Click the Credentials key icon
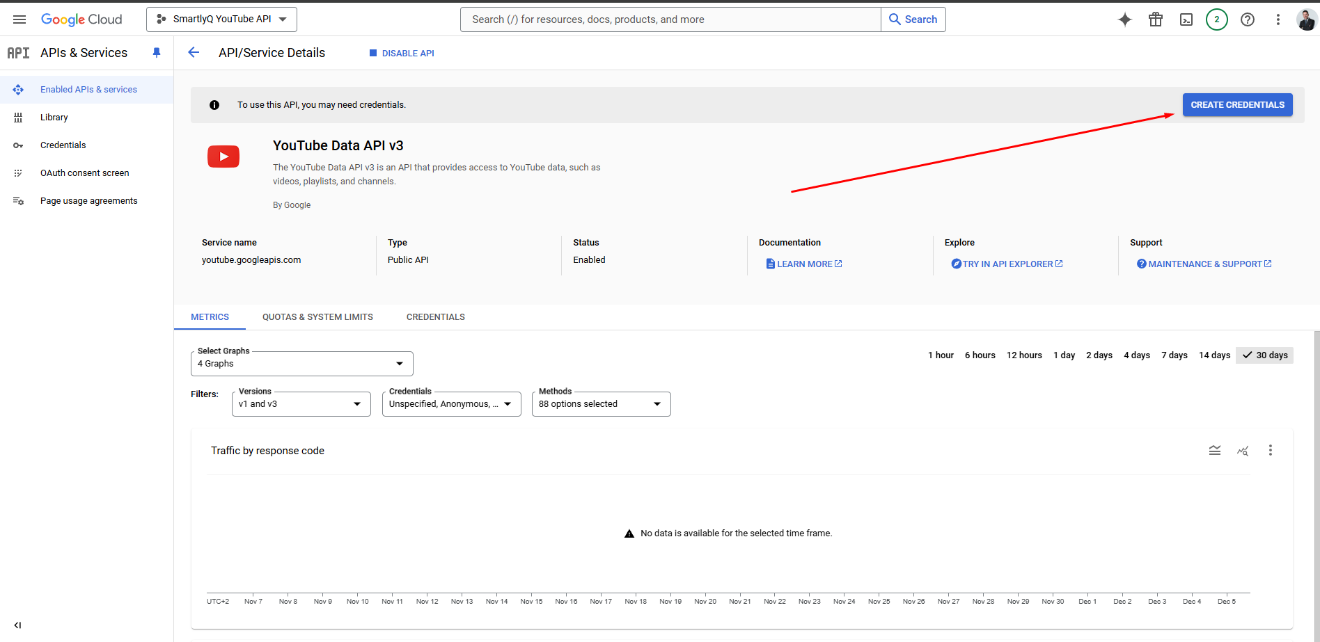 pos(18,145)
